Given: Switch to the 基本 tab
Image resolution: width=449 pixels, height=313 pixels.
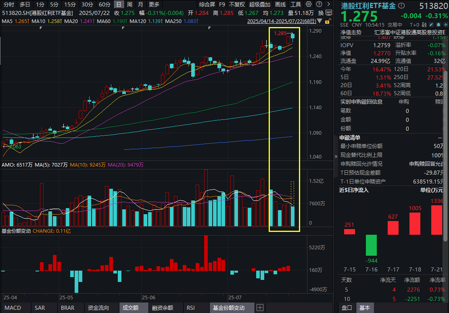Looking at the screenshot, I should click(365, 307).
